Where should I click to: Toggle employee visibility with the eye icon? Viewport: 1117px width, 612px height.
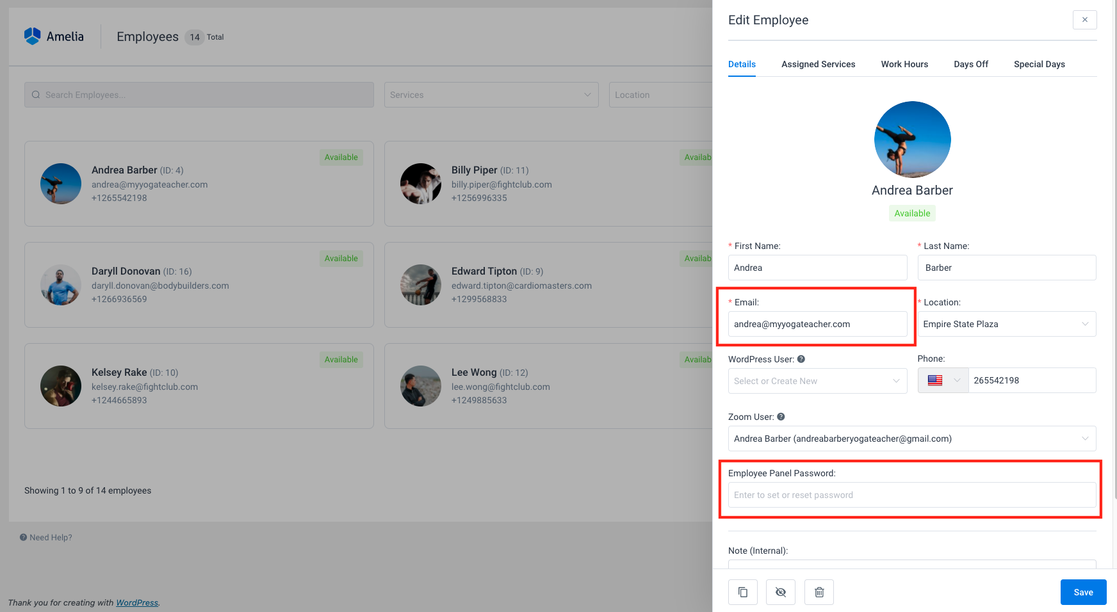780,592
